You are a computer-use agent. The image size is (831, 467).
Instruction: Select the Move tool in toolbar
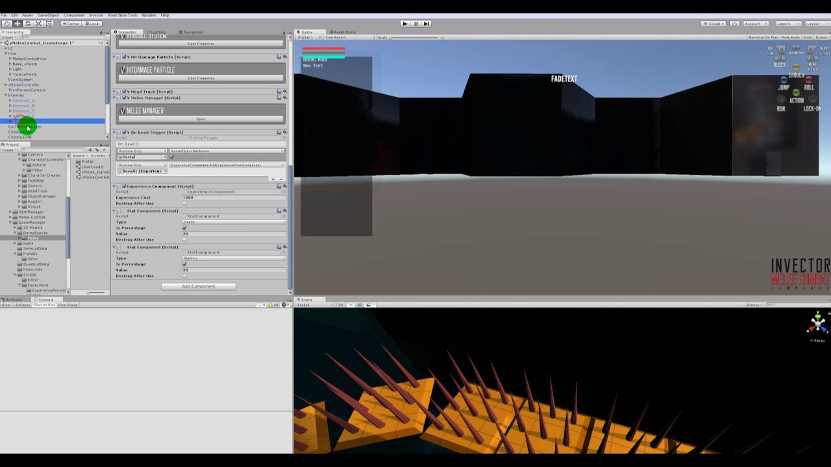coord(18,23)
